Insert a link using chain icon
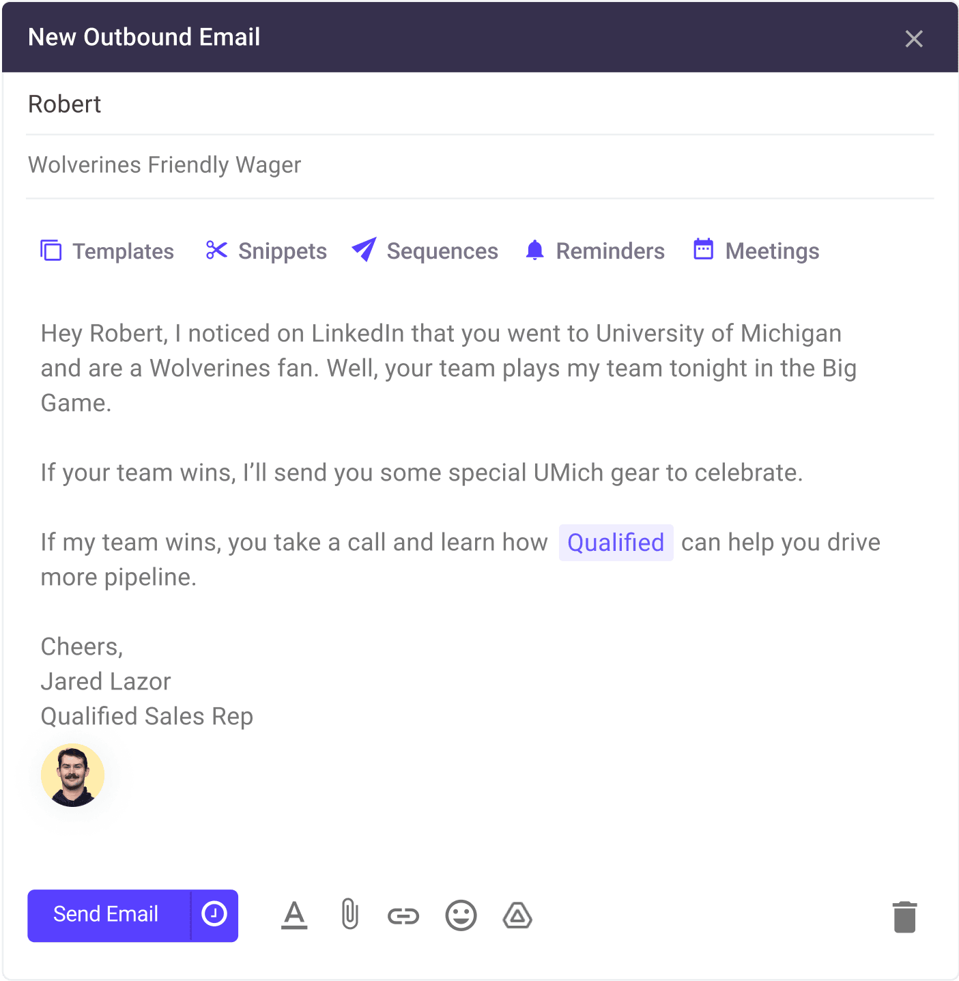 [x=403, y=916]
